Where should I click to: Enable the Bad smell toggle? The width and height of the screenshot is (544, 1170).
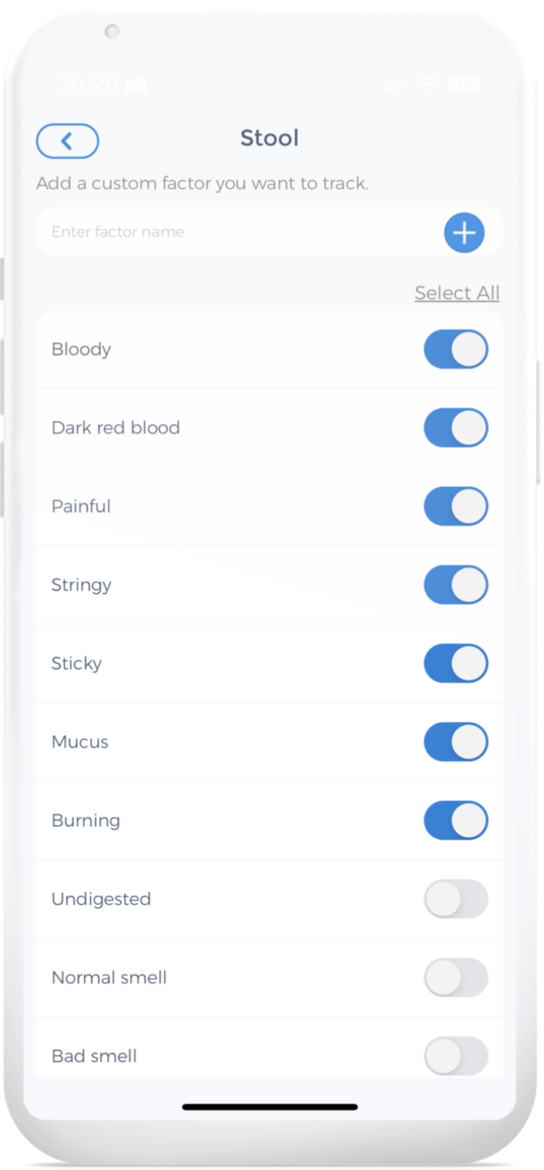point(455,1056)
